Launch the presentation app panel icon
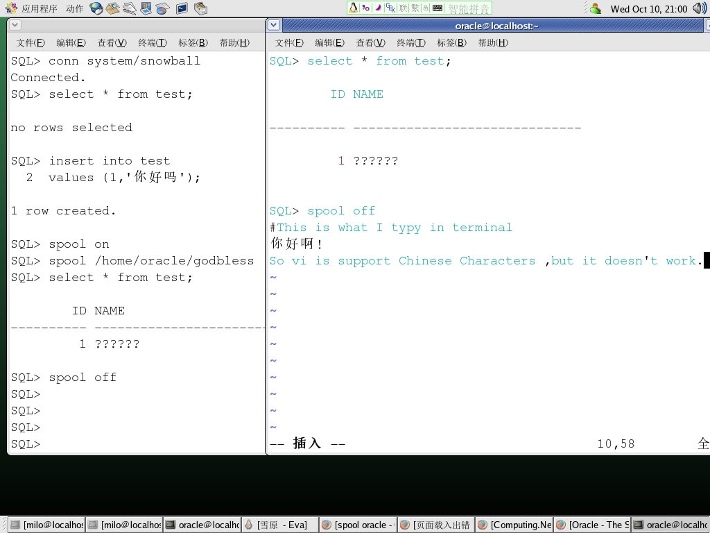 (146, 8)
